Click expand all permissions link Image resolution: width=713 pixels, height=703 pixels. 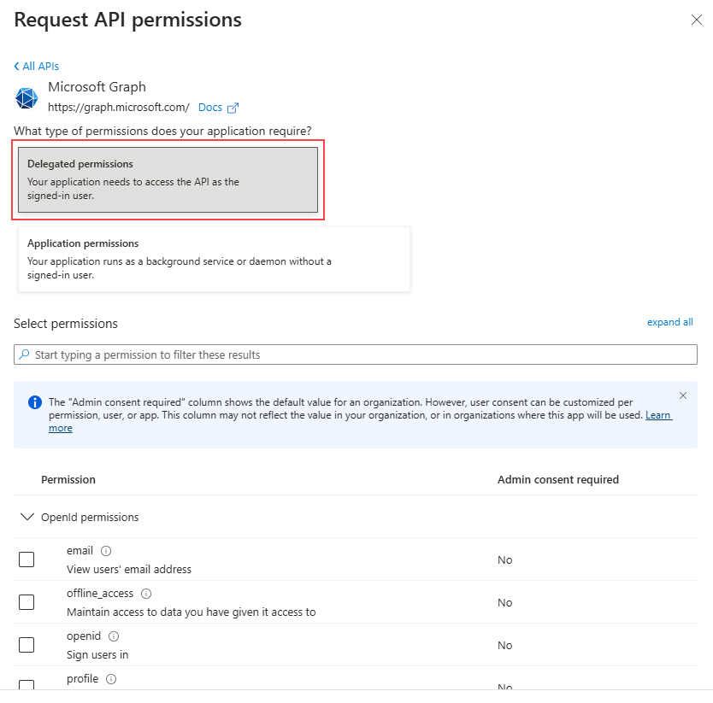669,322
